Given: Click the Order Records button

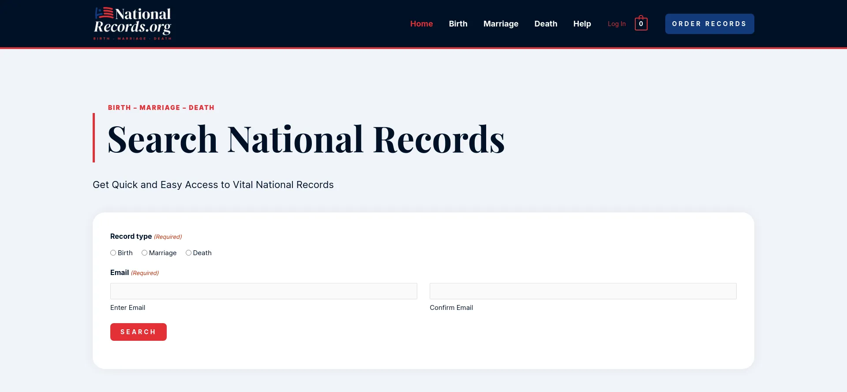Looking at the screenshot, I should pyautogui.click(x=709, y=24).
